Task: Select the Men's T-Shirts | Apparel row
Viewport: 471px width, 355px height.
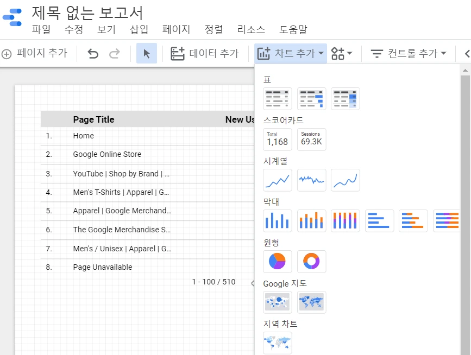Action: [x=148, y=192]
